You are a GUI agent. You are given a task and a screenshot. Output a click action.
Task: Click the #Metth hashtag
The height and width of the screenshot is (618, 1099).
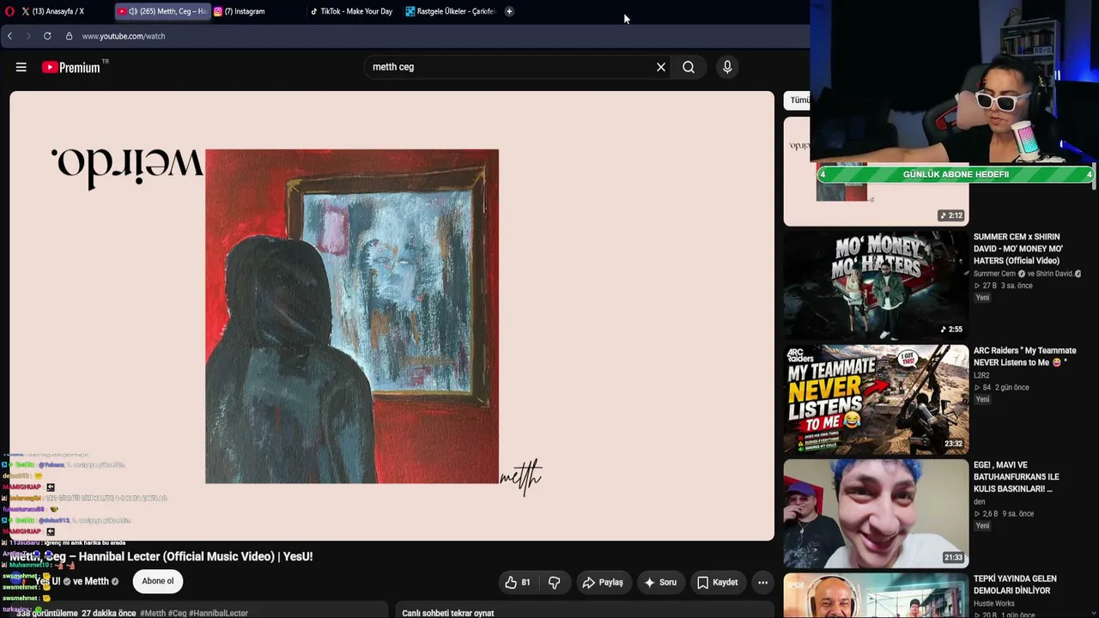click(x=153, y=613)
